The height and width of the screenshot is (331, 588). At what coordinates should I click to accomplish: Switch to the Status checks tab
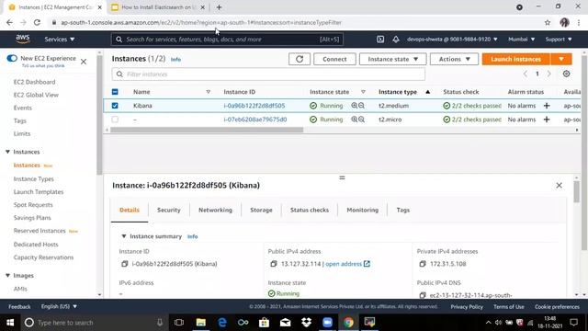310,210
